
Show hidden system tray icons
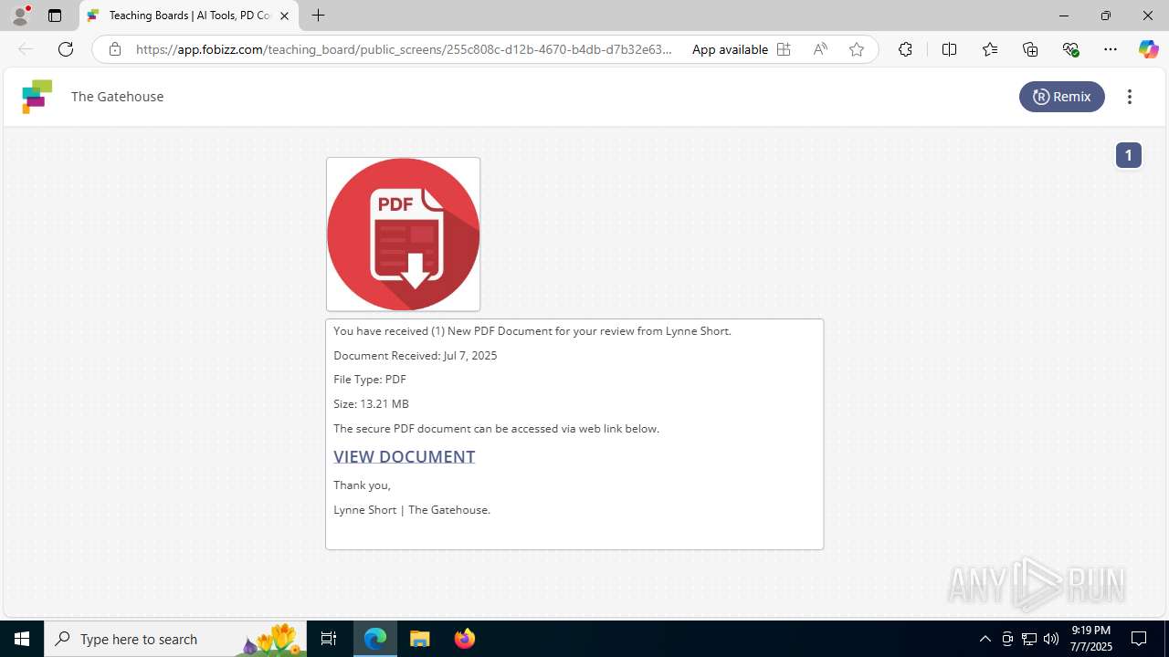(985, 639)
